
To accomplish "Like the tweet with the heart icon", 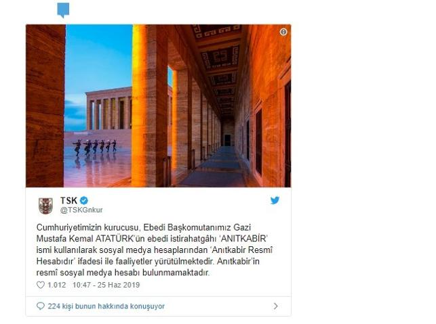I will coord(41,285).
